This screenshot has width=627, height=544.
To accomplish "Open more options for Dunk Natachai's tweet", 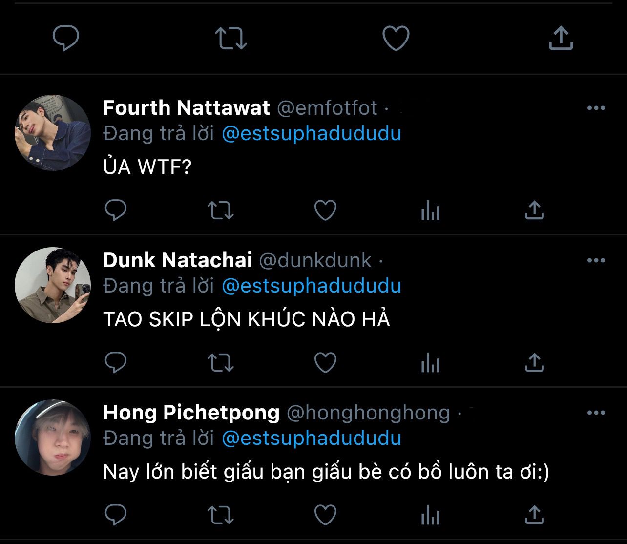I will (x=596, y=260).
